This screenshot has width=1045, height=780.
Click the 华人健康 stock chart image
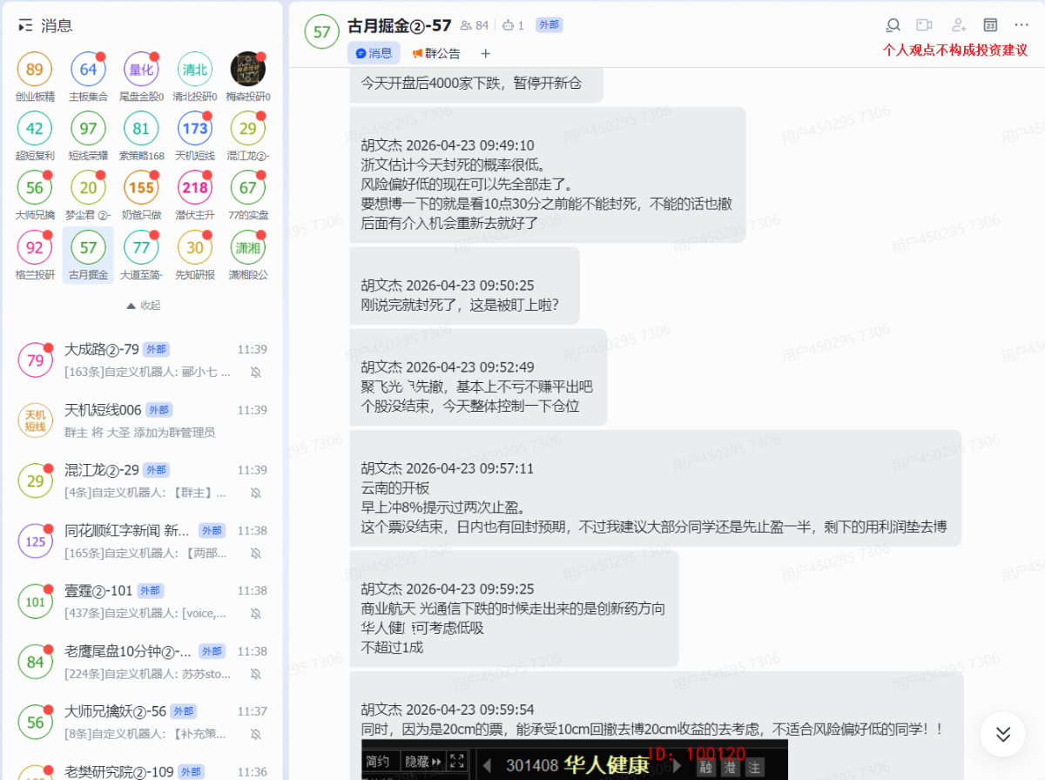(x=575, y=760)
